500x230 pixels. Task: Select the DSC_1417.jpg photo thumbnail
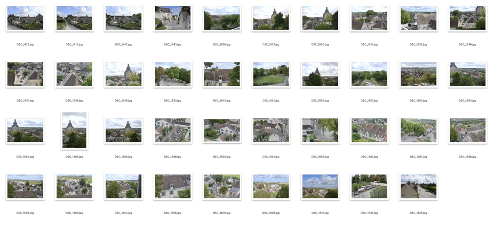click(124, 18)
